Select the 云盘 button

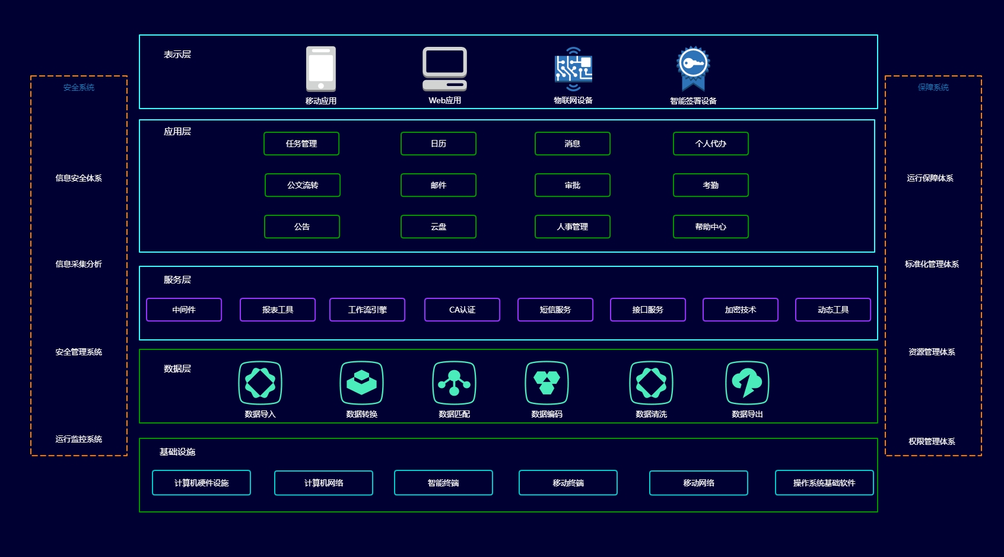coord(439,227)
